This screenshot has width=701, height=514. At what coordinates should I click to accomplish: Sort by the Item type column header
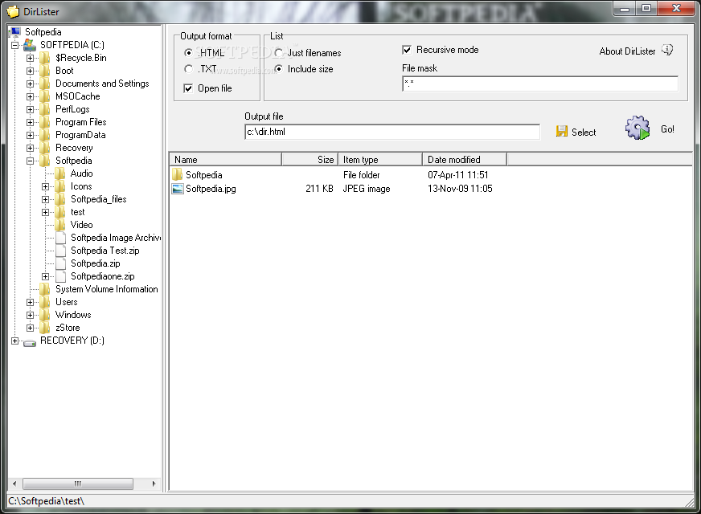(x=380, y=160)
